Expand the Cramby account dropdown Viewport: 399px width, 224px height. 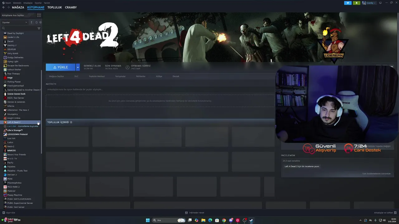(x=375, y=3)
